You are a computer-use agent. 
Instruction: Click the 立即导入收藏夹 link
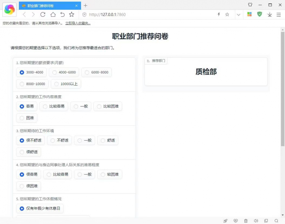(x=78, y=23)
